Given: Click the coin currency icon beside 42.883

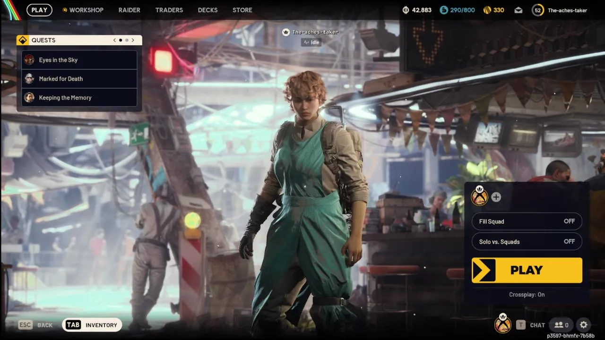Looking at the screenshot, I should coord(406,10).
